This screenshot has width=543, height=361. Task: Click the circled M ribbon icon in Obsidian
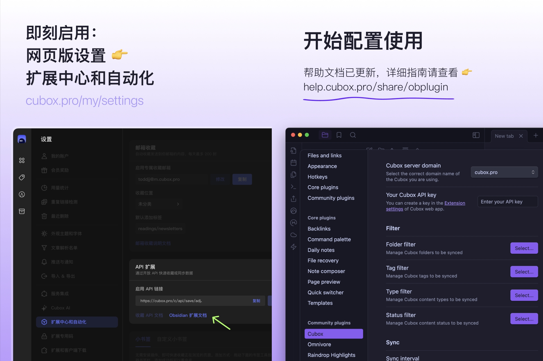294,223
